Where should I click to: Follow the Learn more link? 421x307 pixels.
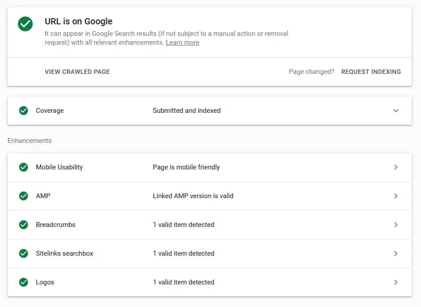click(182, 42)
